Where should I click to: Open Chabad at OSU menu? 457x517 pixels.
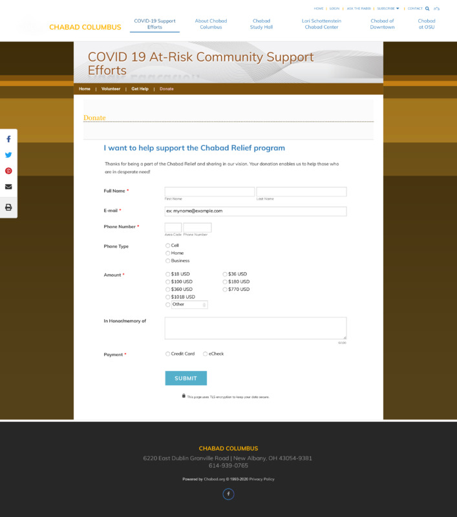tap(427, 24)
